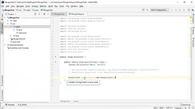Click the java breadcrumb in navigation bar
The width and height of the screenshot is (195, 109).
[35, 10]
